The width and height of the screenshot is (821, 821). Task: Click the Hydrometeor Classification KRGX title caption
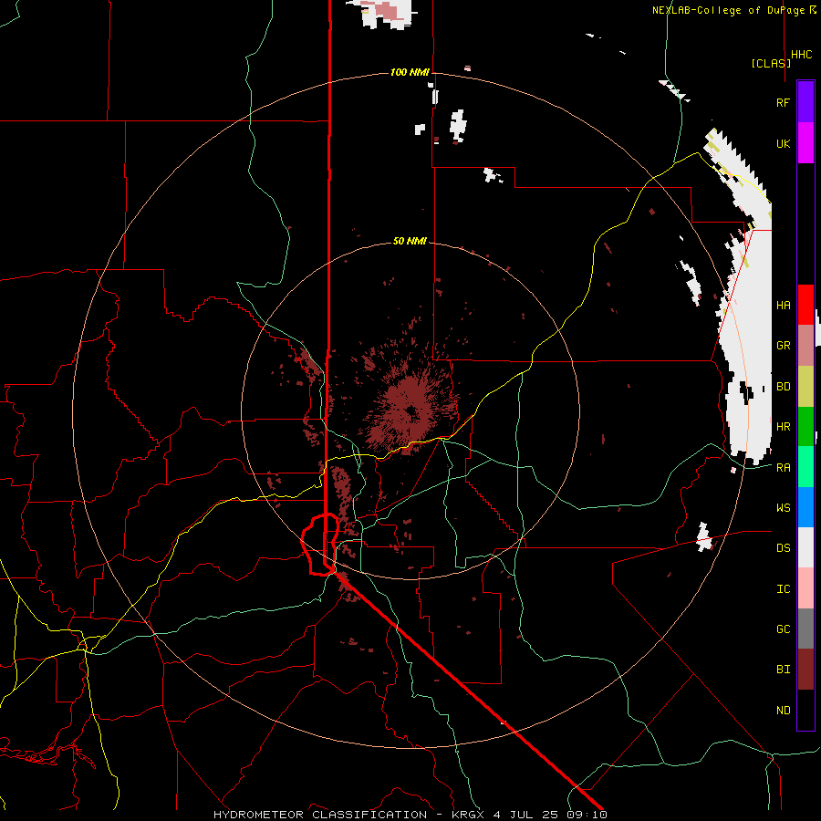coord(410,815)
